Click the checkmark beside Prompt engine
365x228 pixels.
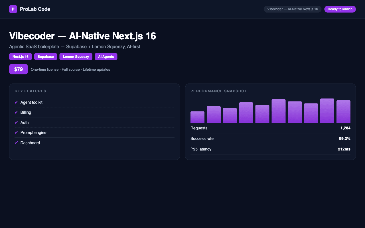point(16,133)
